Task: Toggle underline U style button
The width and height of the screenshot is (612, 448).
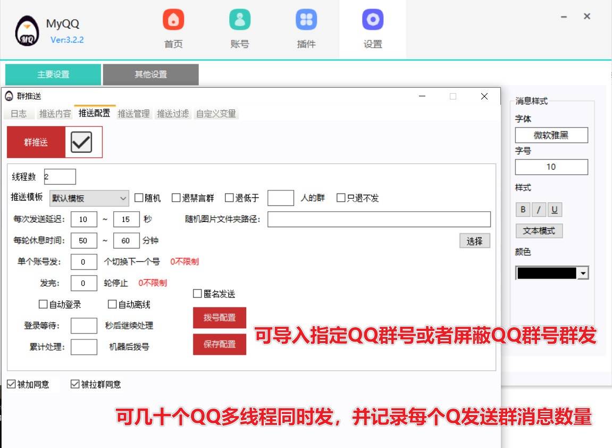Action: [x=555, y=210]
